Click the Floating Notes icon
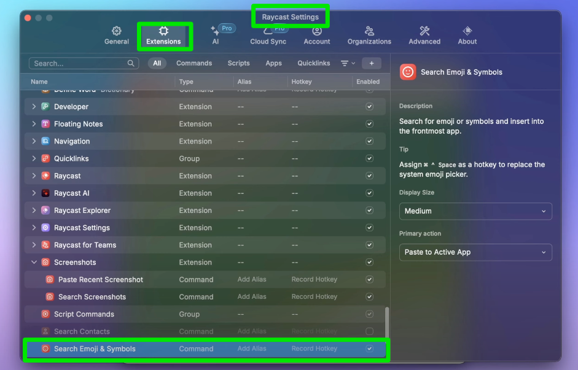Screen dimensions: 578x370 45,124
